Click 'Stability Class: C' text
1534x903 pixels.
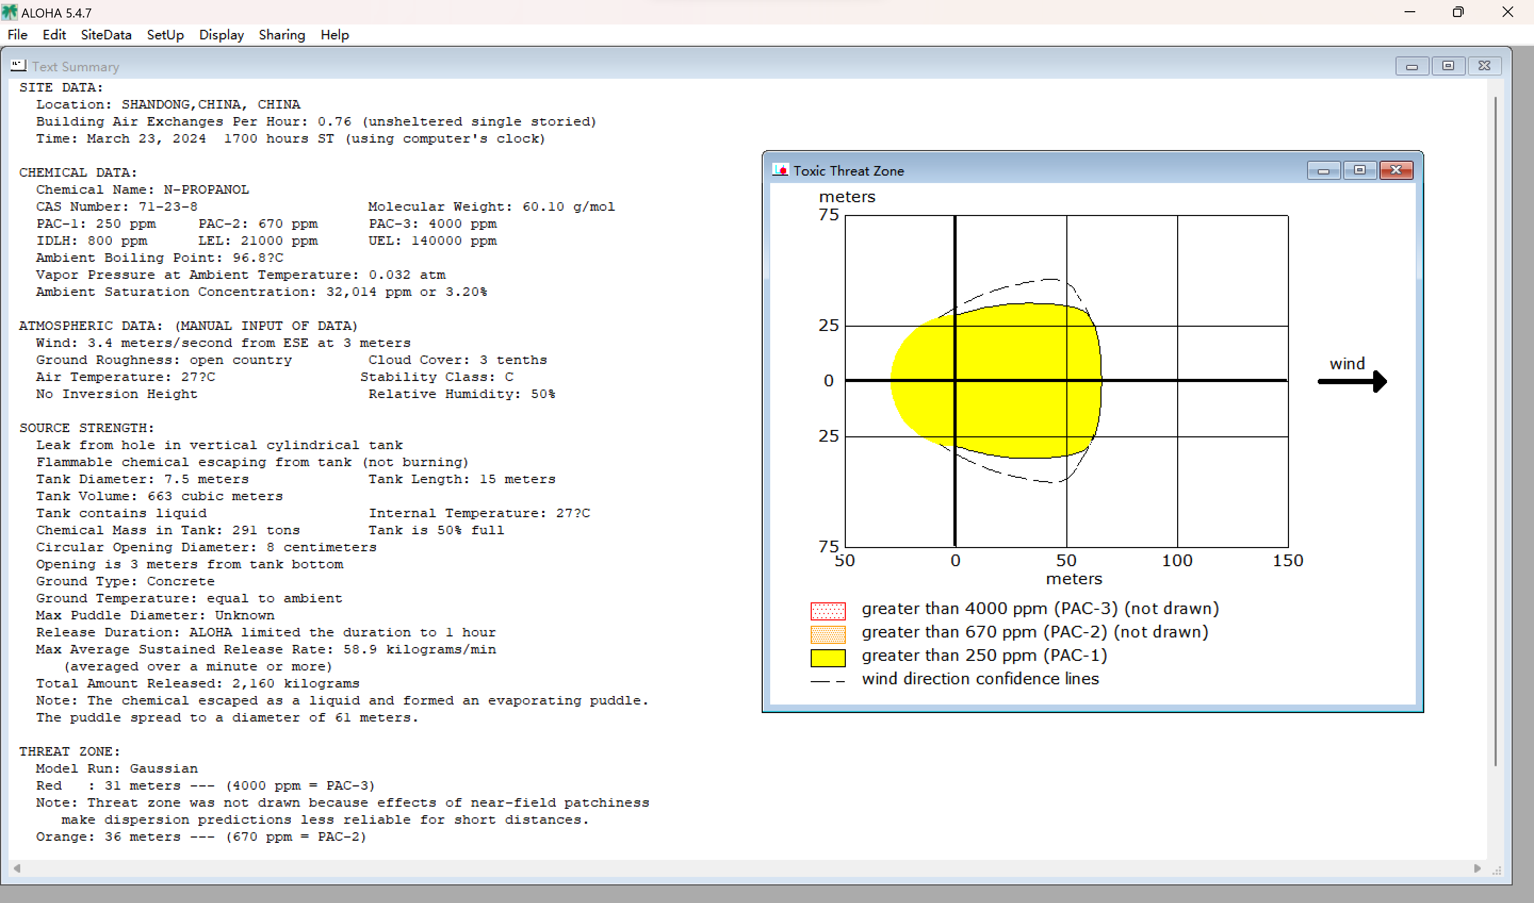(437, 377)
